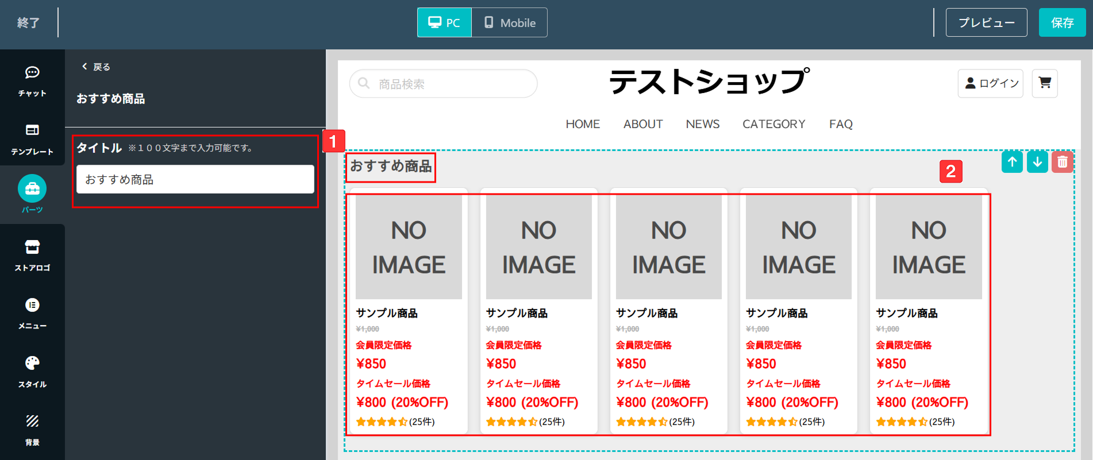Click the プレビュー preview button
Image resolution: width=1093 pixels, height=460 pixels.
click(986, 22)
